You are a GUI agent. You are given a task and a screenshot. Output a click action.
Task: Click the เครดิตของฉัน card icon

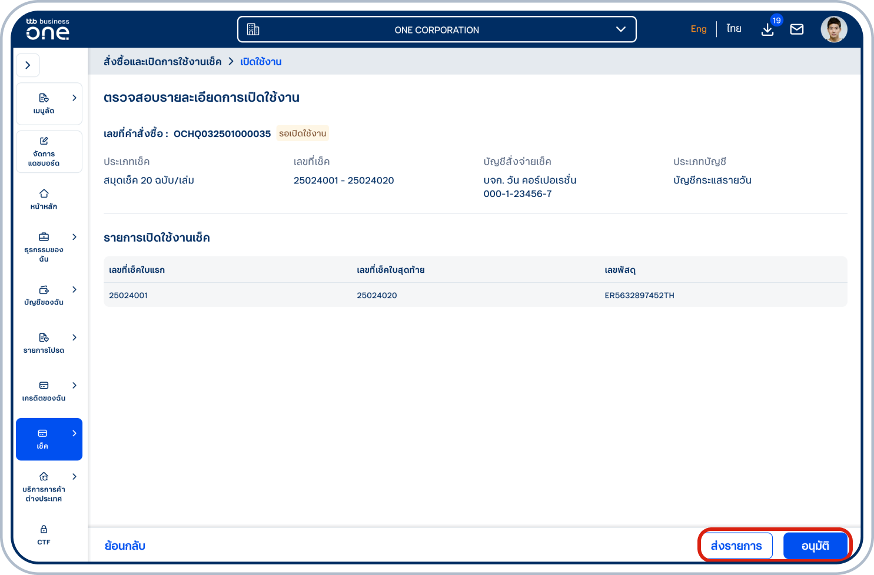[44, 386]
